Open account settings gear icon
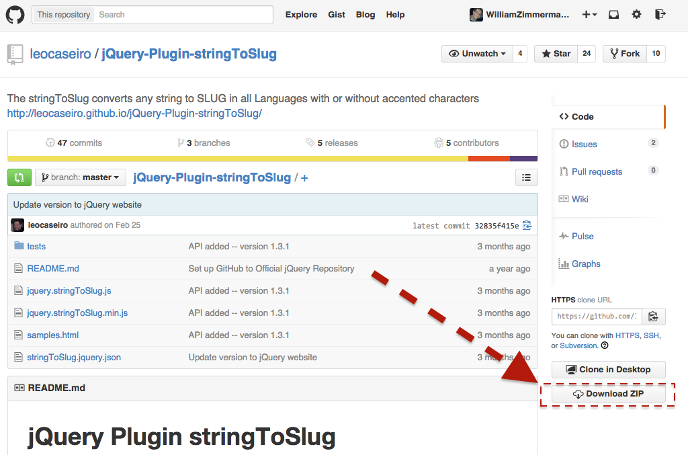Image resolution: width=688 pixels, height=455 pixels. 636,15
